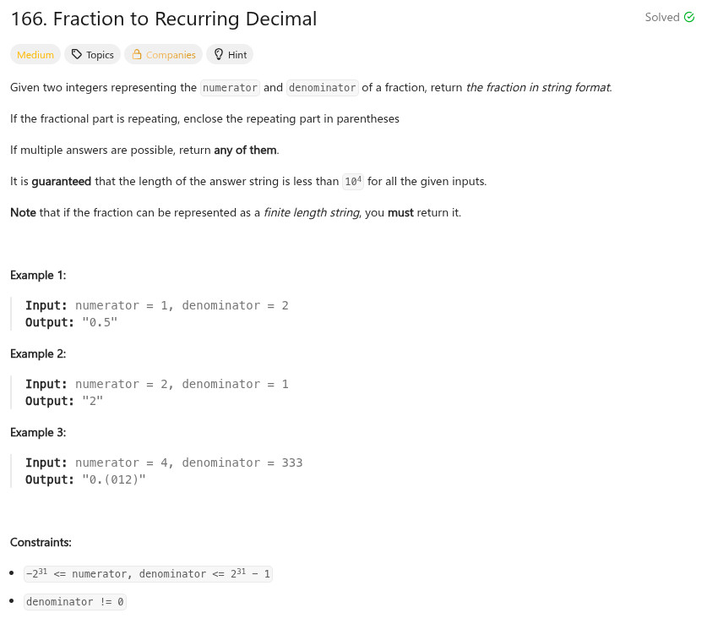Image resolution: width=707 pixels, height=635 pixels.
Task: Click the "numerator" code term in description
Action: point(230,88)
